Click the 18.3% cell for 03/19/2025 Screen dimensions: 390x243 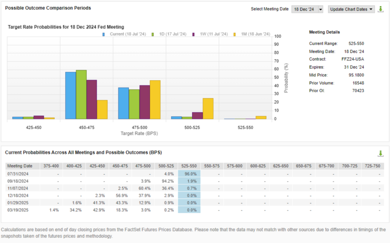pyautogui.click(x=120, y=210)
